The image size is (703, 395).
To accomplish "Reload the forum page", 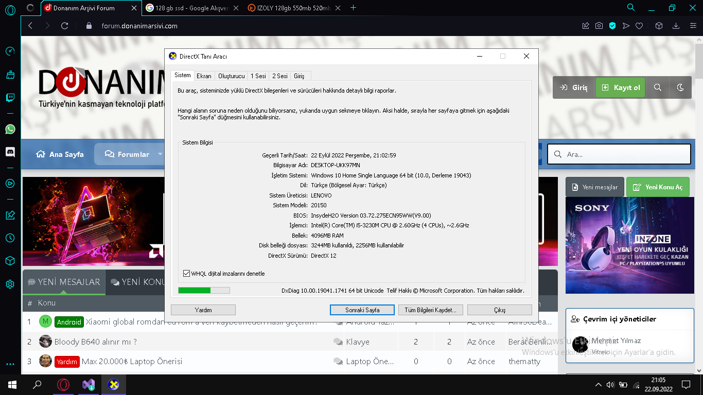I will point(65,26).
